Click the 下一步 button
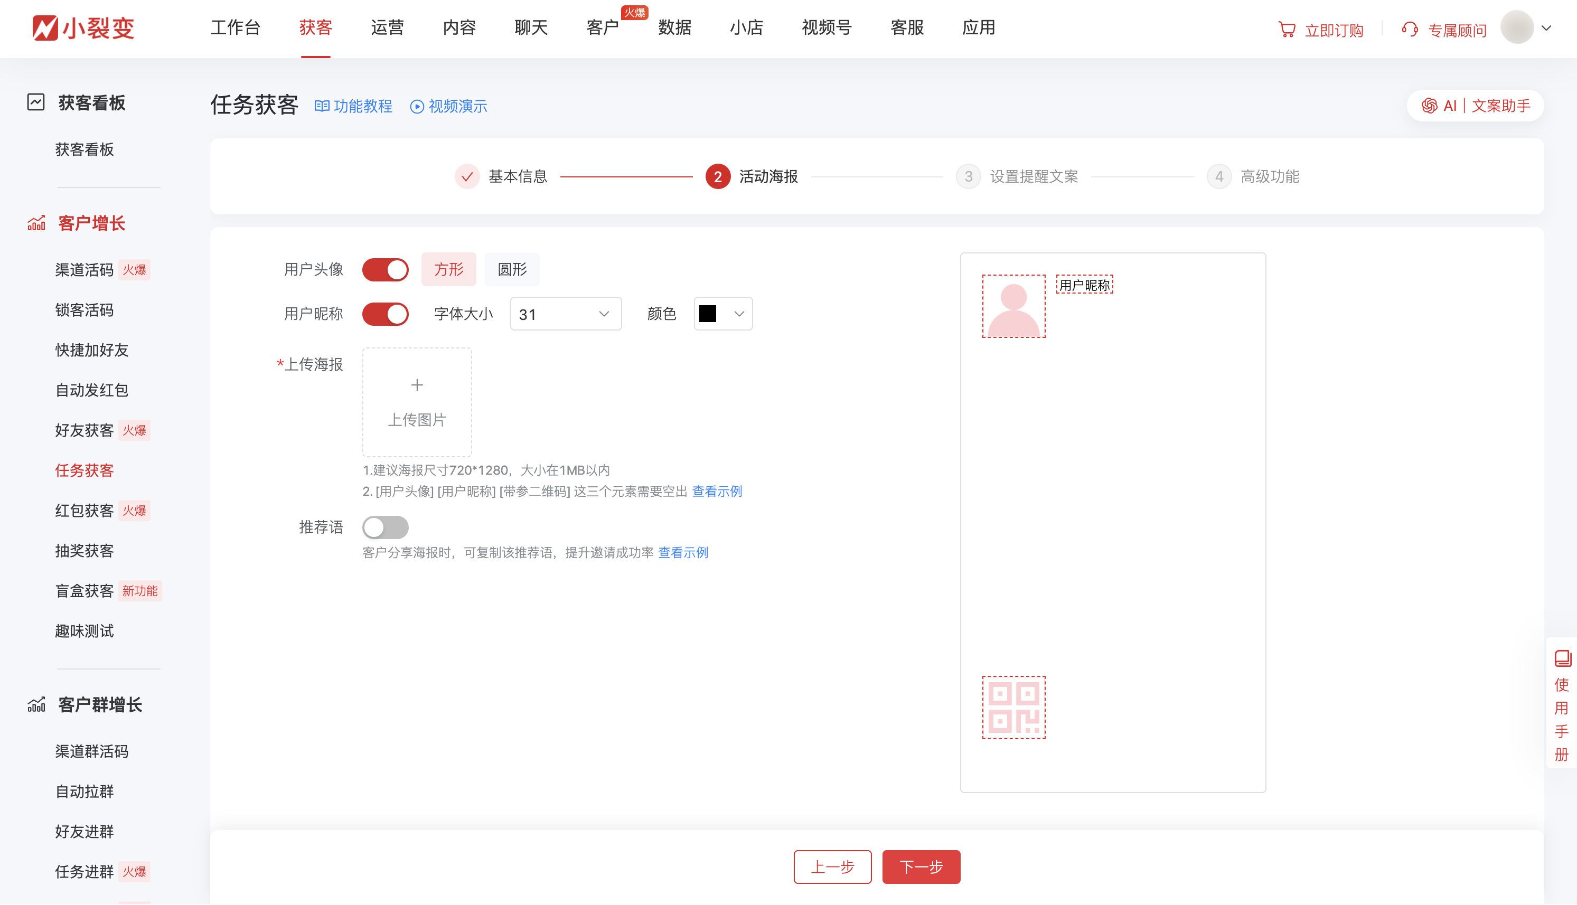This screenshot has width=1577, height=905. [x=921, y=866]
